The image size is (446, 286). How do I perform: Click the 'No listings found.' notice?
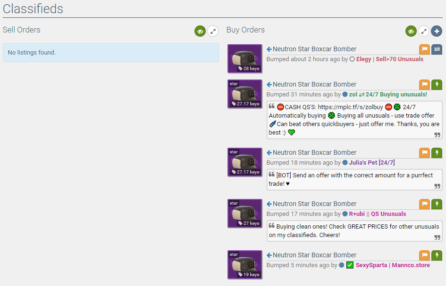tap(110, 52)
